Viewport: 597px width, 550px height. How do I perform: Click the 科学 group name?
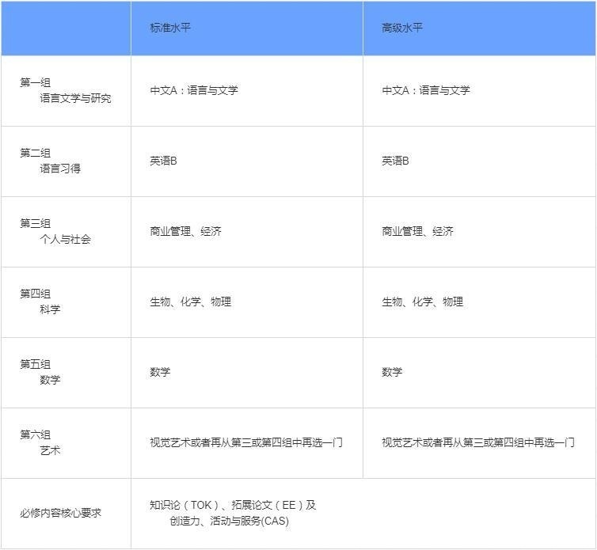coord(50,309)
